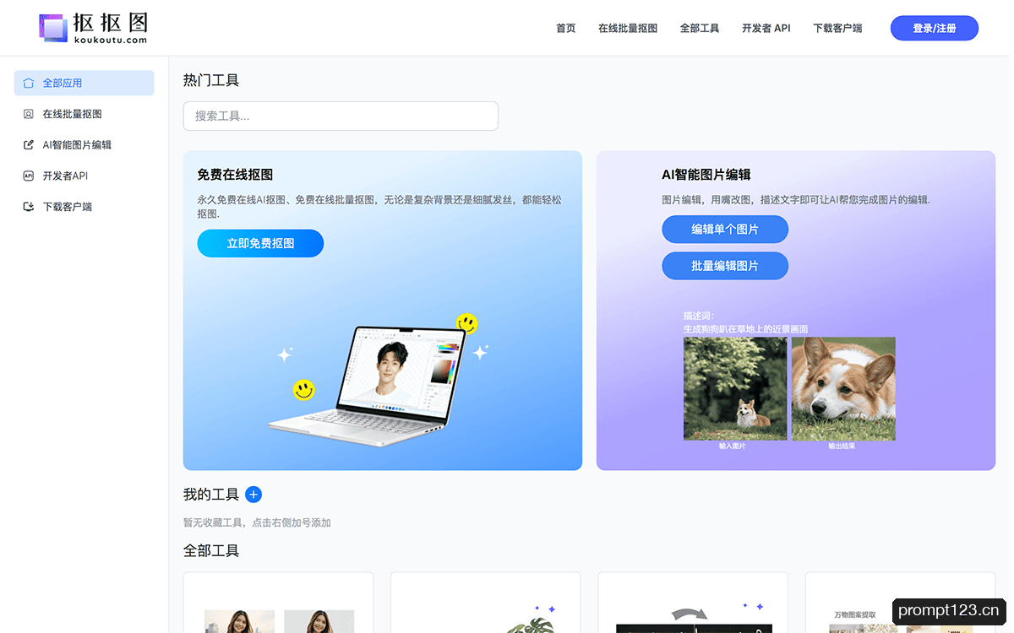This screenshot has height=633, width=1014.
Task: Open the 万物图案提取 tool card
Action: 900,603
